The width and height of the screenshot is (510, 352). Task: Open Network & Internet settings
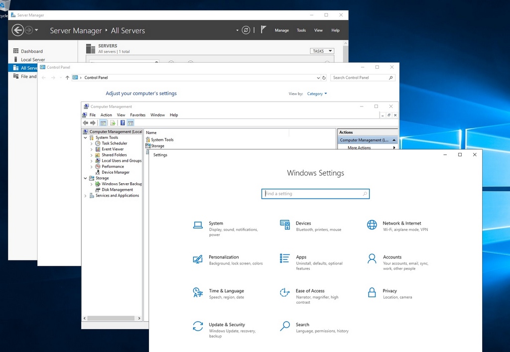pyautogui.click(x=397, y=226)
